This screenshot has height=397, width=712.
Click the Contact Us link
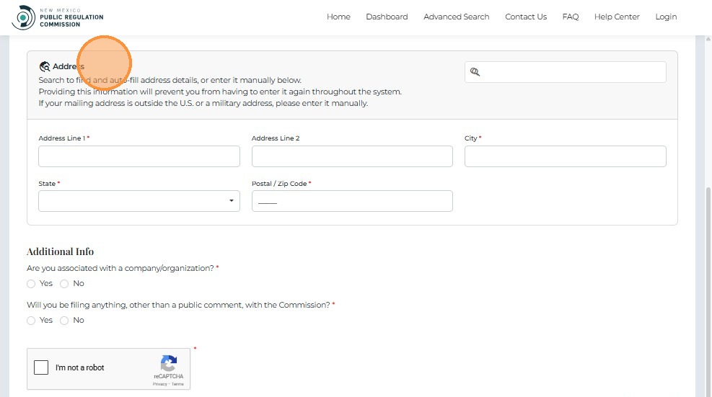526,17
